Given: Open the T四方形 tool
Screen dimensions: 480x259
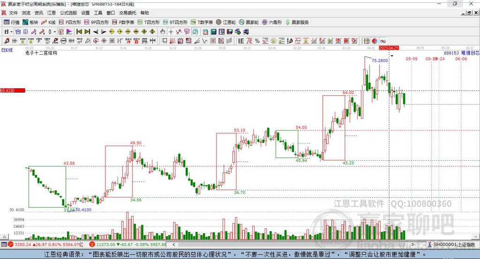Looking at the screenshot, I should click(x=149, y=22).
